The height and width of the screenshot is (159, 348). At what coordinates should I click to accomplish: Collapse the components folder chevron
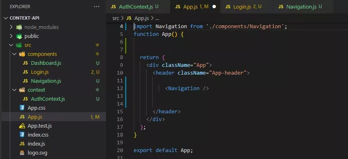[x=14, y=54]
